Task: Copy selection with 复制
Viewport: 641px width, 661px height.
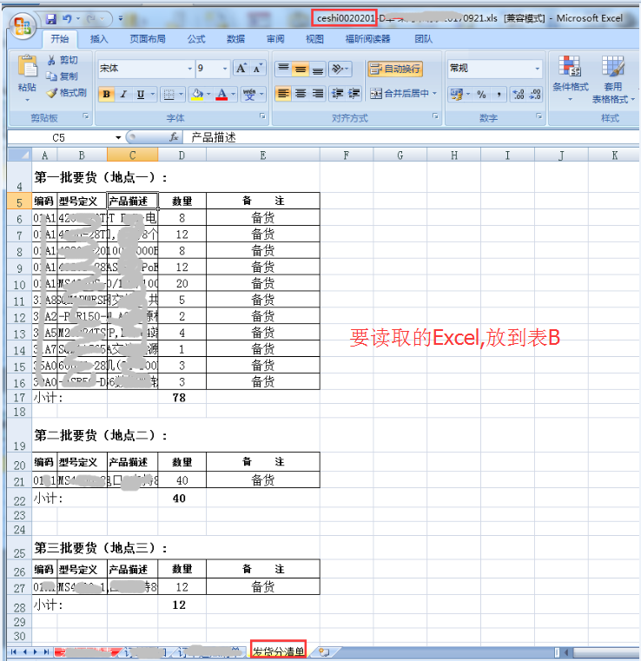Action: pos(63,76)
